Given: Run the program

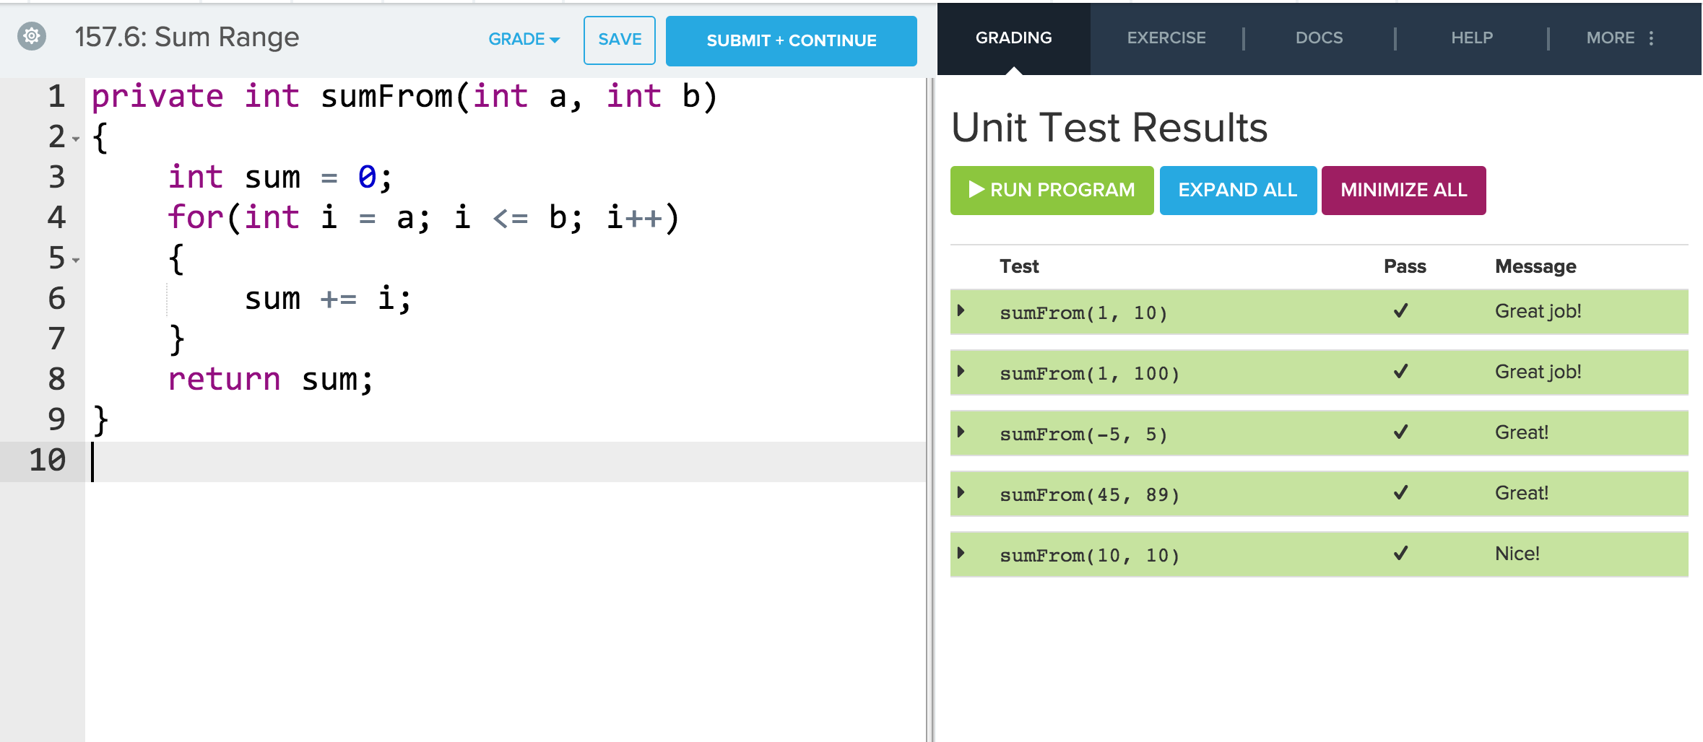Looking at the screenshot, I should (x=1052, y=191).
